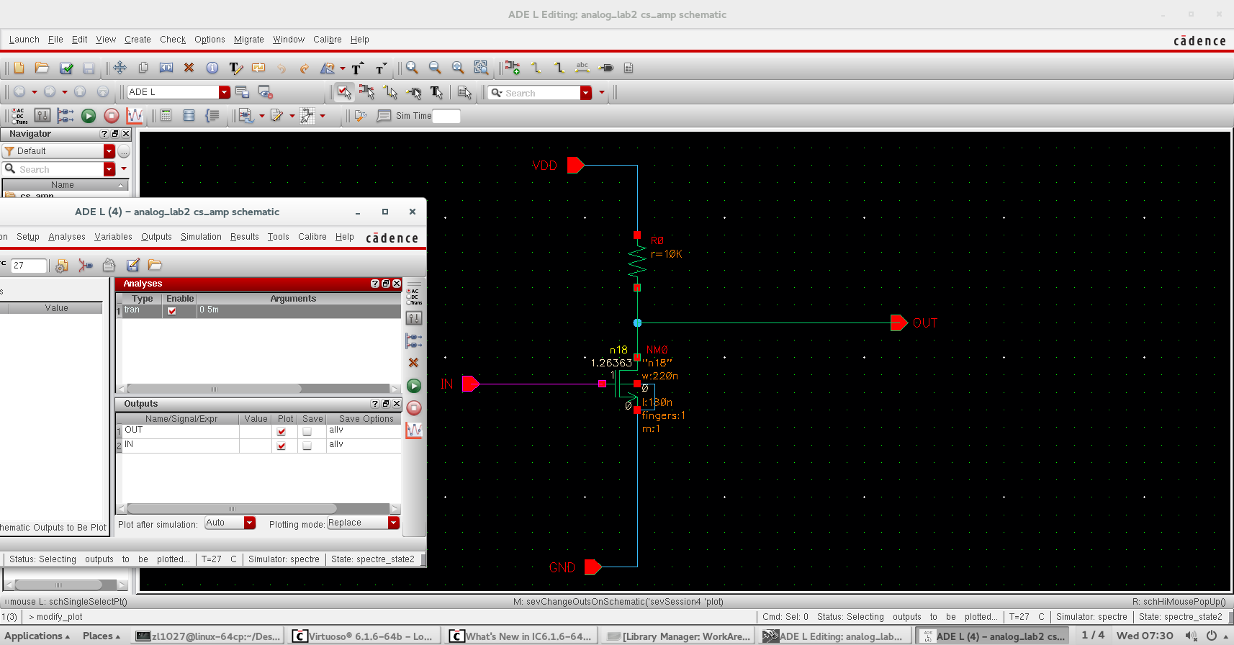Viewport: 1234px width, 645px height.
Task: Open the Results menu in the ADE L window
Action: click(244, 237)
